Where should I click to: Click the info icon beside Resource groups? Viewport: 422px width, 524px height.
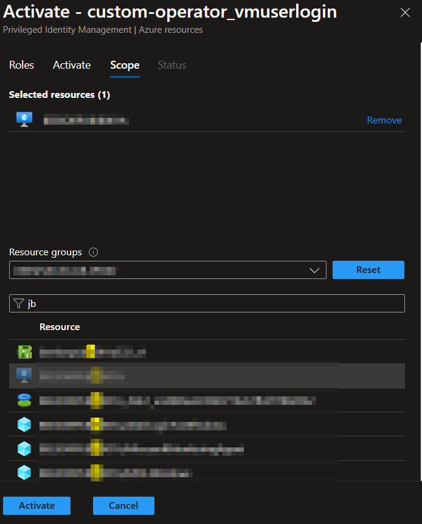pos(93,252)
